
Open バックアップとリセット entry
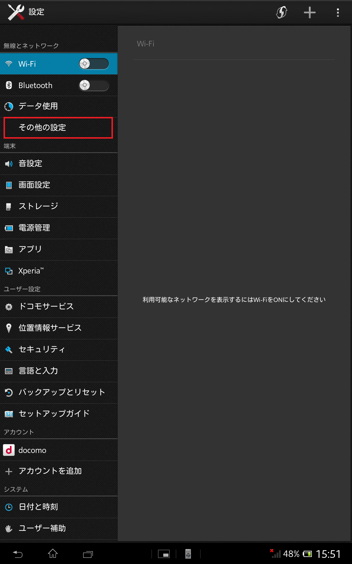pyautogui.click(x=59, y=392)
